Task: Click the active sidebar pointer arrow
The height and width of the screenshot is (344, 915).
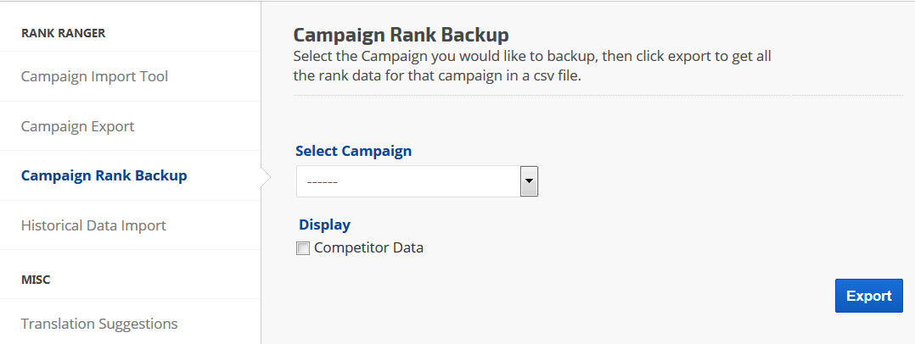Action: point(266,176)
